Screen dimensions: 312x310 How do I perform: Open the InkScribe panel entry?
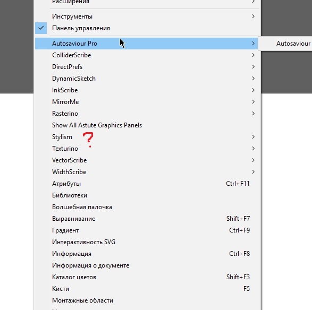[x=148, y=90]
